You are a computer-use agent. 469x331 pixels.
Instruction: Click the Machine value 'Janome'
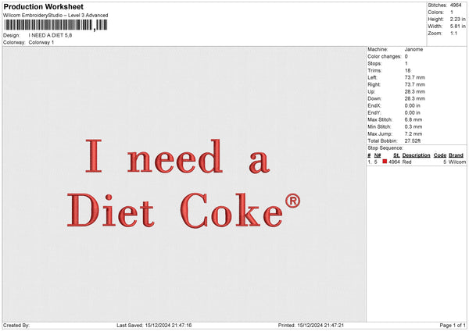[414, 49]
